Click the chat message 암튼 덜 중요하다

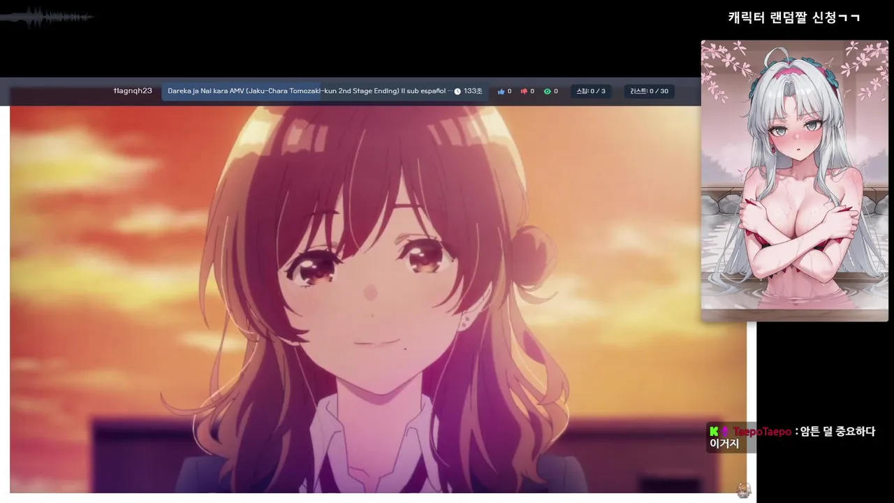tap(837, 432)
